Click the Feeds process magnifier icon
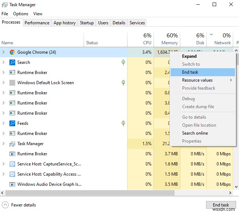Image resolution: width=239 pixels, height=213 pixels. pyautogui.click(x=12, y=123)
